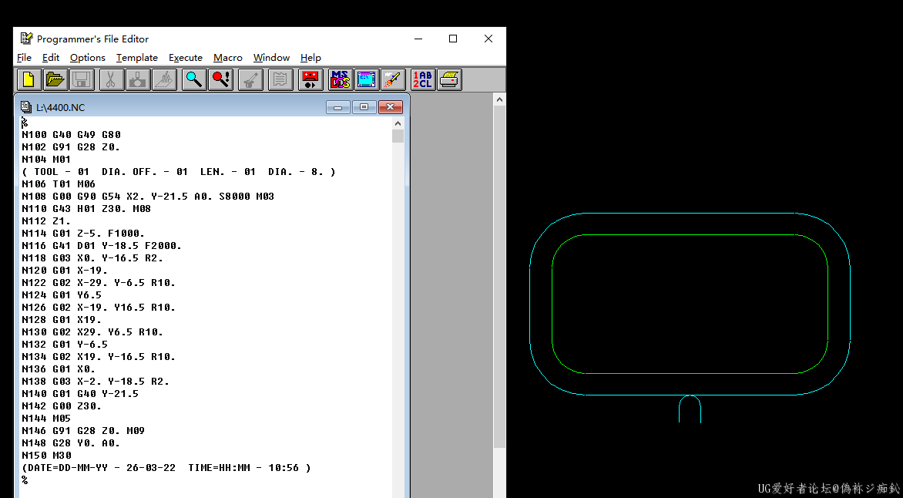Click the cyan window icon in toolbar
903x498 pixels.
(366, 79)
